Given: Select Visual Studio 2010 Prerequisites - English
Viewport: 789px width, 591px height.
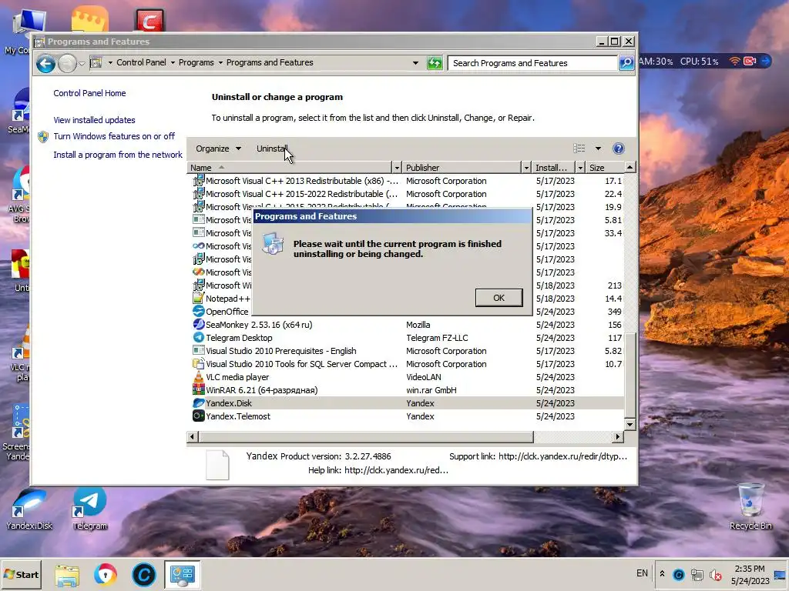Looking at the screenshot, I should point(280,351).
